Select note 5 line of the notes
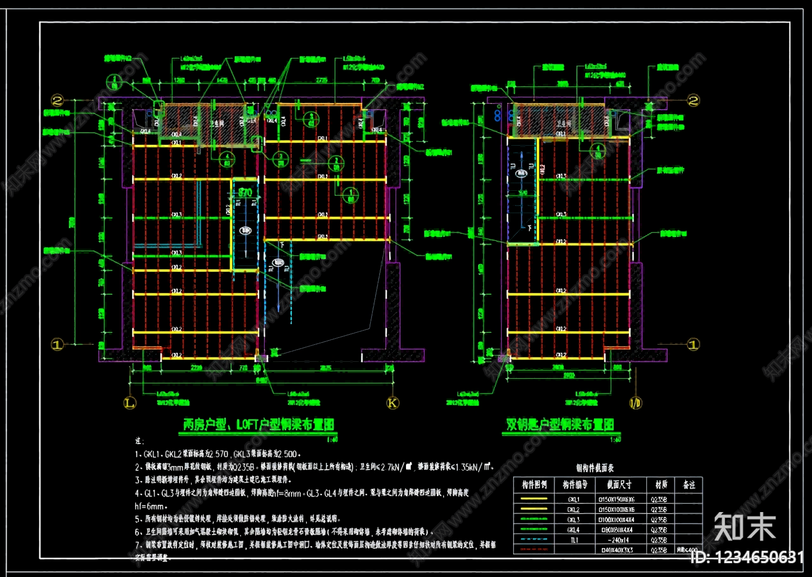The width and height of the screenshot is (812, 577). pyautogui.click(x=238, y=519)
